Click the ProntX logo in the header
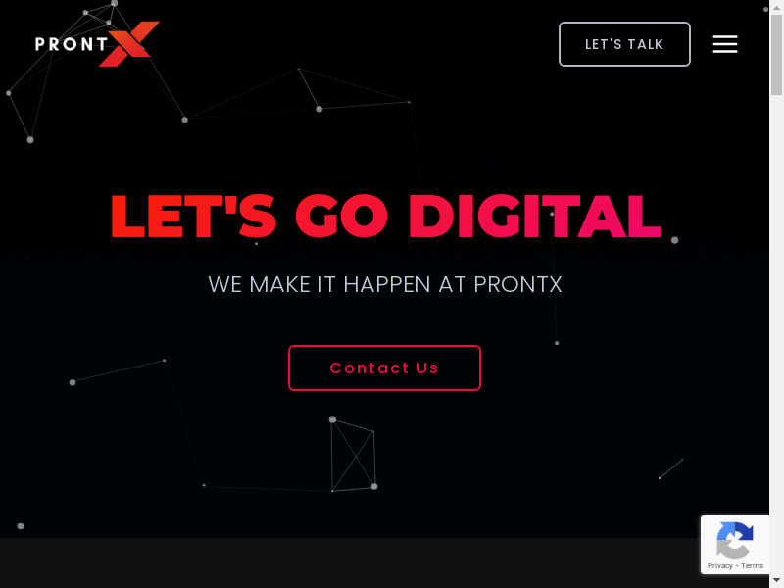The height and width of the screenshot is (588, 784). tap(97, 44)
